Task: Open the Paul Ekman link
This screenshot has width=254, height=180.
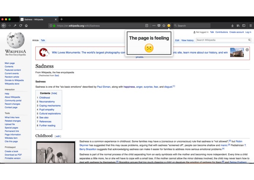Action: pyautogui.click(x=104, y=87)
